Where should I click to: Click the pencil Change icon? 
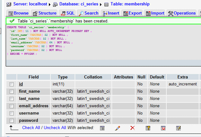click(117, 128)
